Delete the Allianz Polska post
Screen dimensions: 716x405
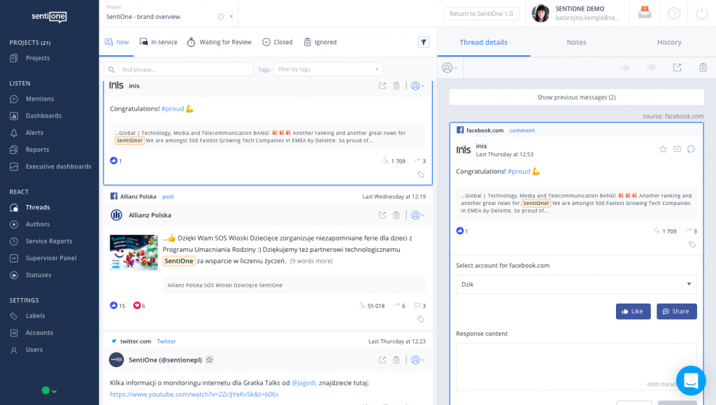[396, 215]
